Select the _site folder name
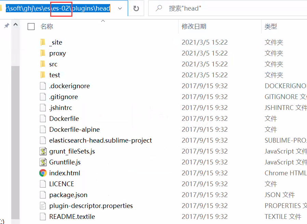 coord(56,42)
